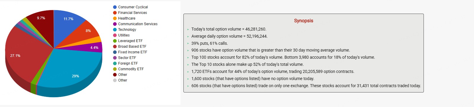This screenshot has height=107, width=474.
Task: Click Communication Services legend label
Action: (x=138, y=24)
